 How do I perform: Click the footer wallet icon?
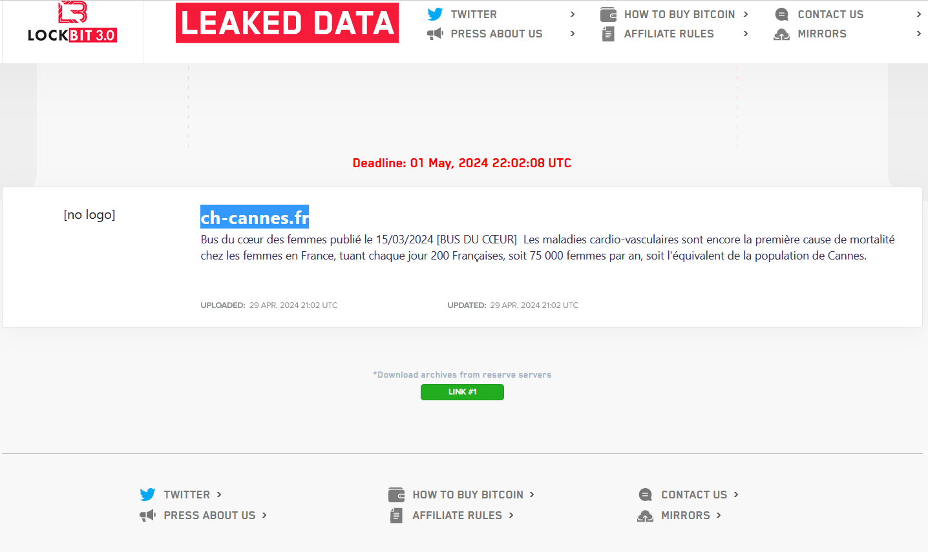[x=396, y=495]
